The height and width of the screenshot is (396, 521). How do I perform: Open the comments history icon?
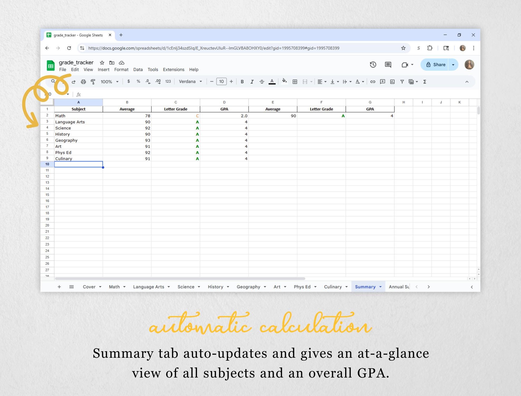pos(388,65)
